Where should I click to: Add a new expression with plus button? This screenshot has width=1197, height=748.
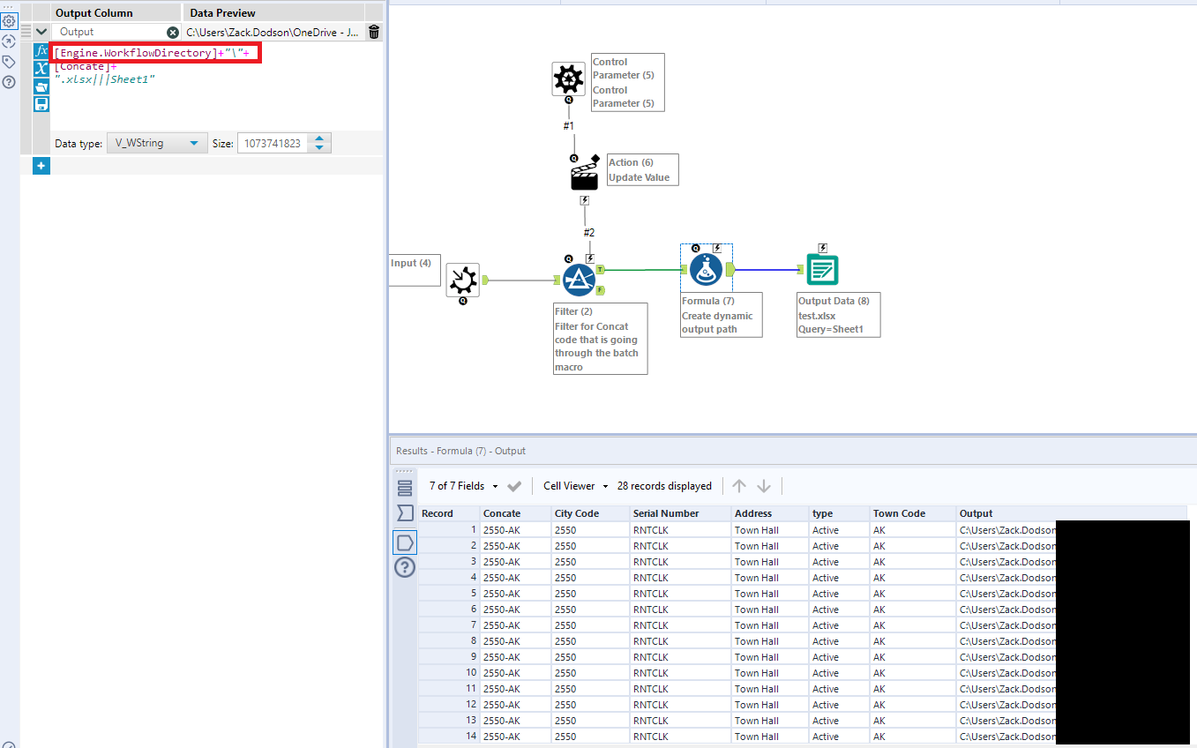click(41, 166)
